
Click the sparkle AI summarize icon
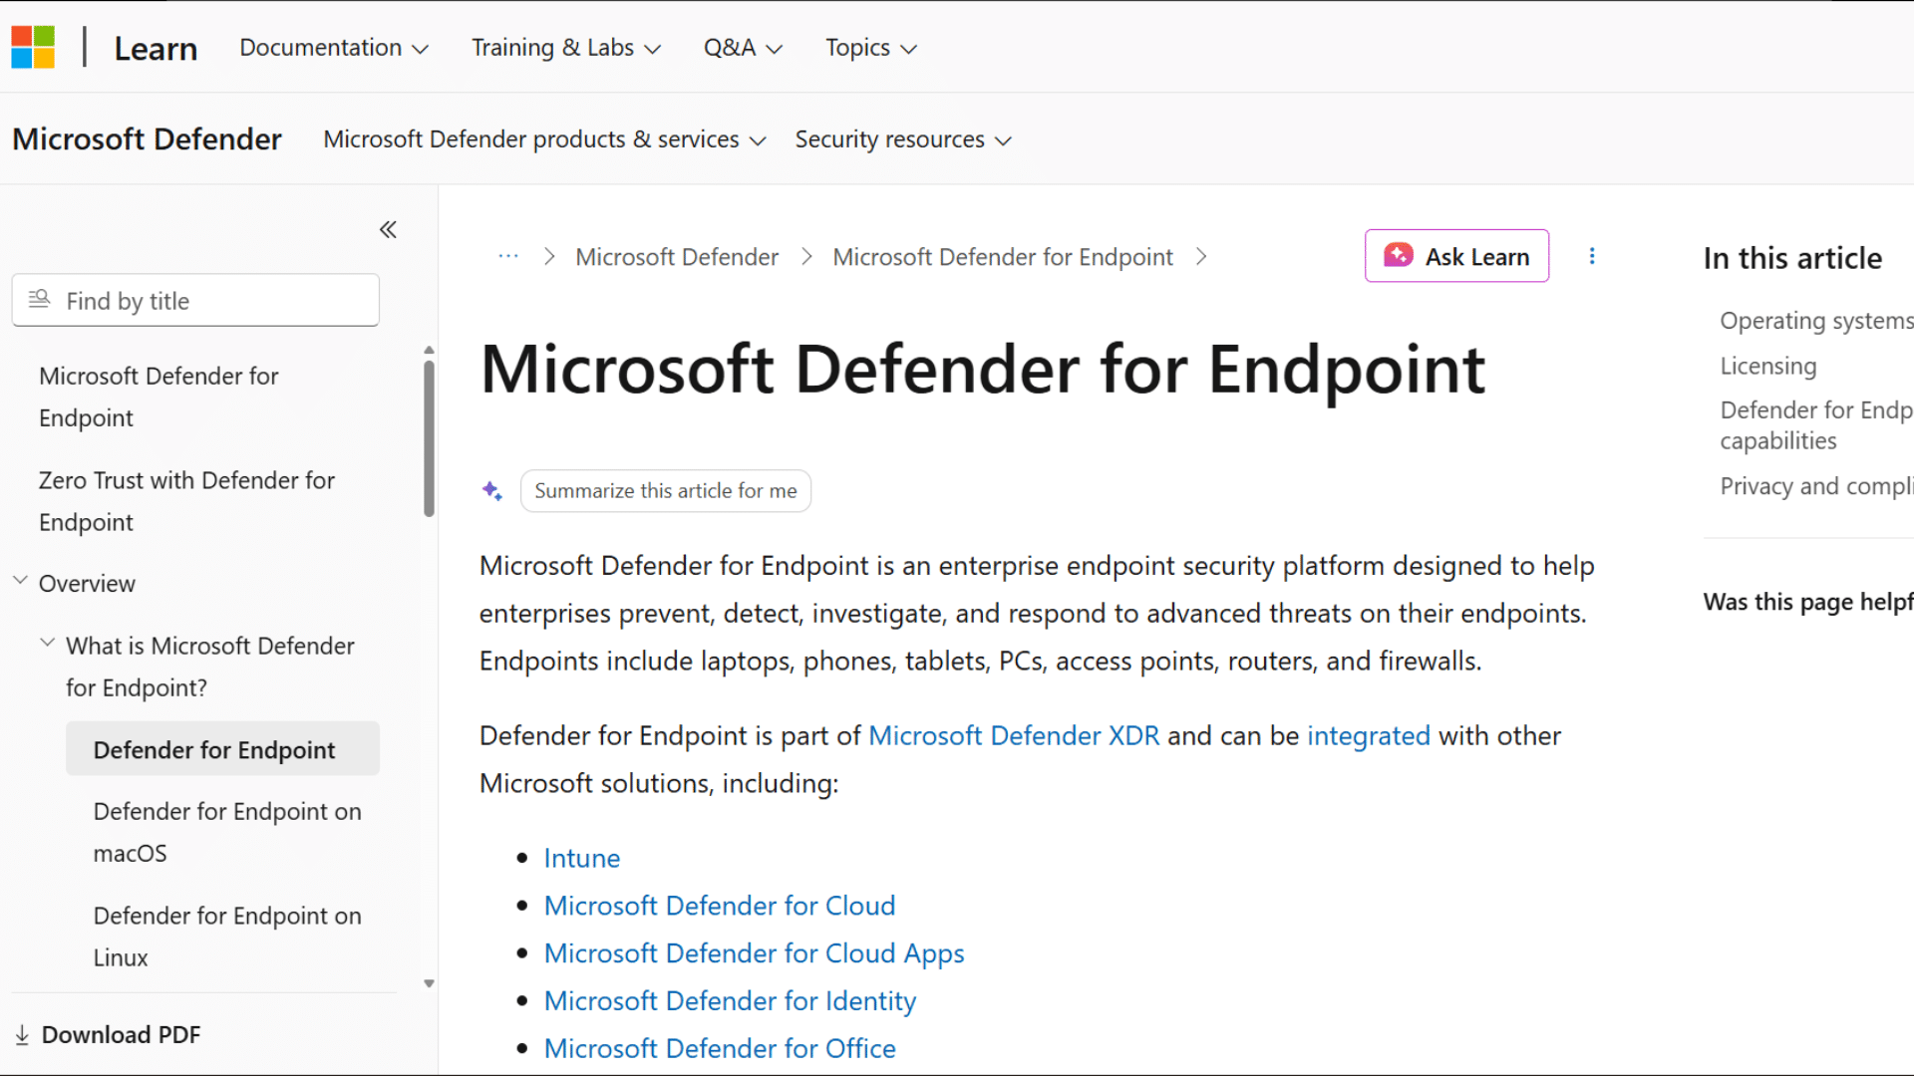pyautogui.click(x=492, y=491)
